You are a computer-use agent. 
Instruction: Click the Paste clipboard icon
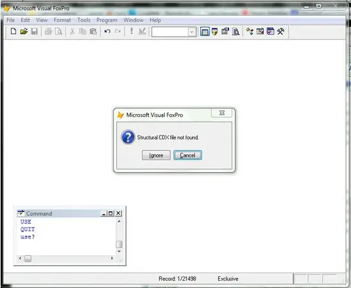pos(94,32)
